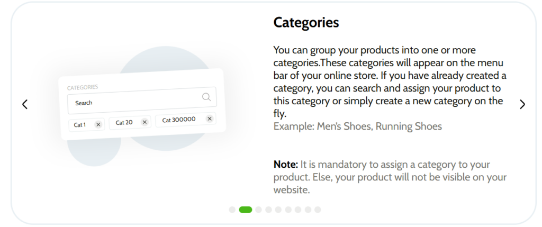Remove the Cat 20 chip

pyautogui.click(x=144, y=122)
